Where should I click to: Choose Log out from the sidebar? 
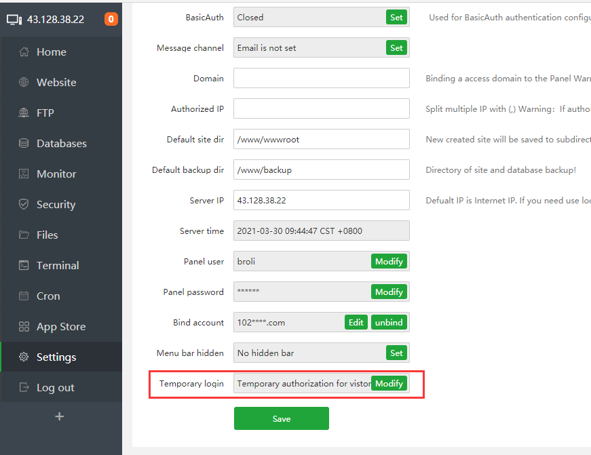pos(55,388)
